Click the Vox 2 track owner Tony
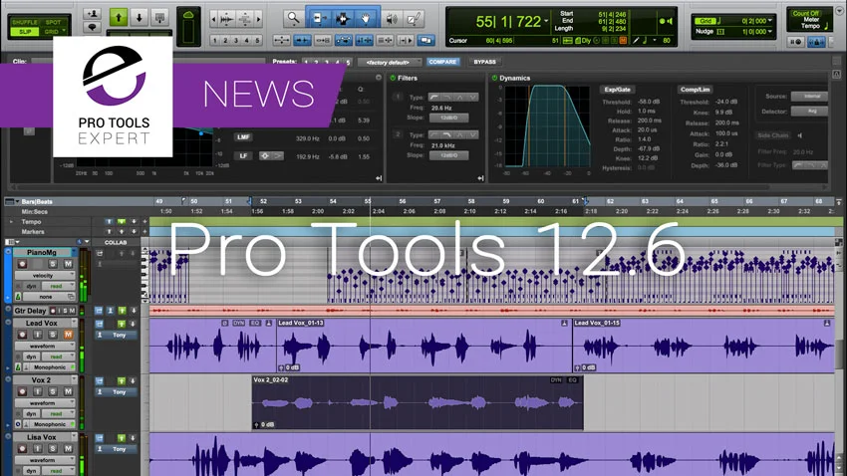This screenshot has width=847, height=476. click(x=116, y=392)
